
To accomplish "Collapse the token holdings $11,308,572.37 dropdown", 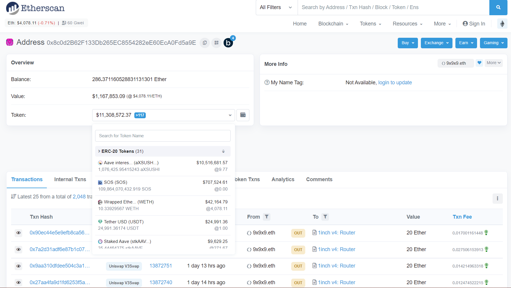I will coord(163,115).
